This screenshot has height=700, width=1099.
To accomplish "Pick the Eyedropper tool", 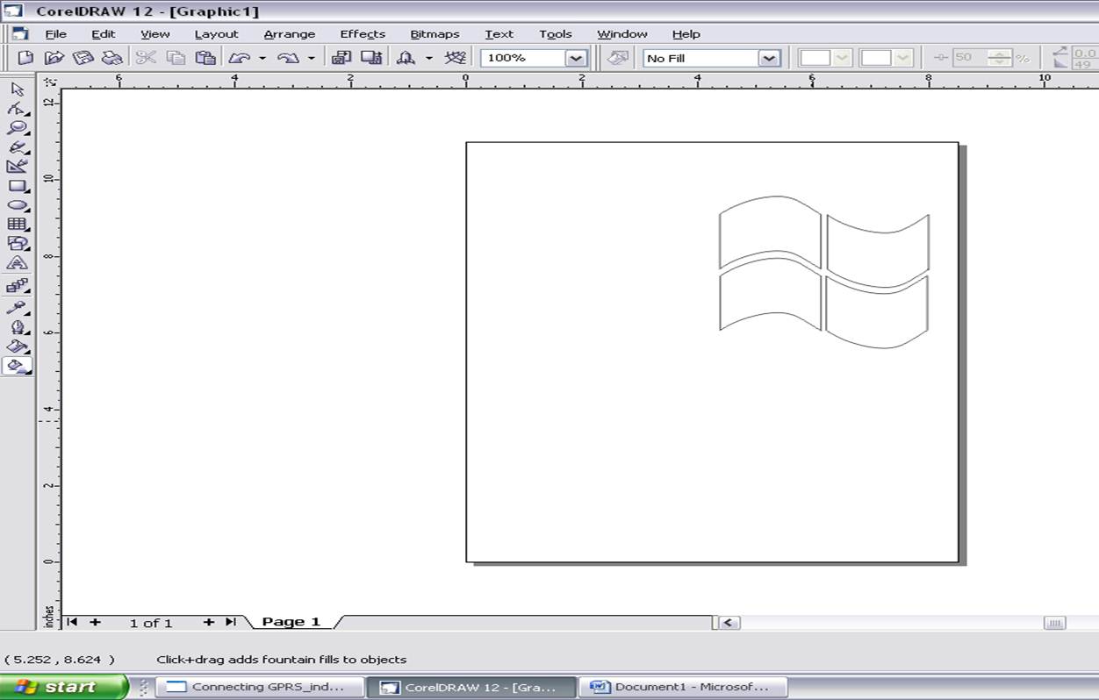I will pyautogui.click(x=17, y=307).
